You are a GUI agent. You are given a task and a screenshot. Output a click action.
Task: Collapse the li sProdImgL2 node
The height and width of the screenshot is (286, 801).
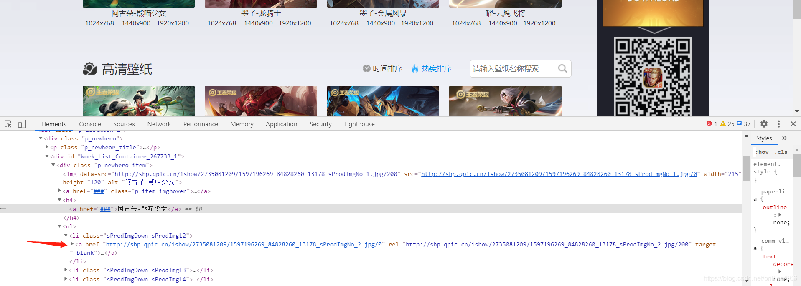pos(66,235)
